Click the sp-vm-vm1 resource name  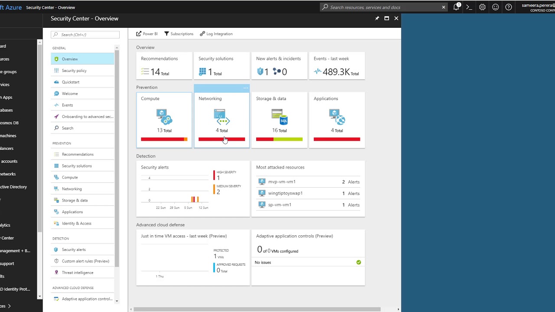coord(280,205)
